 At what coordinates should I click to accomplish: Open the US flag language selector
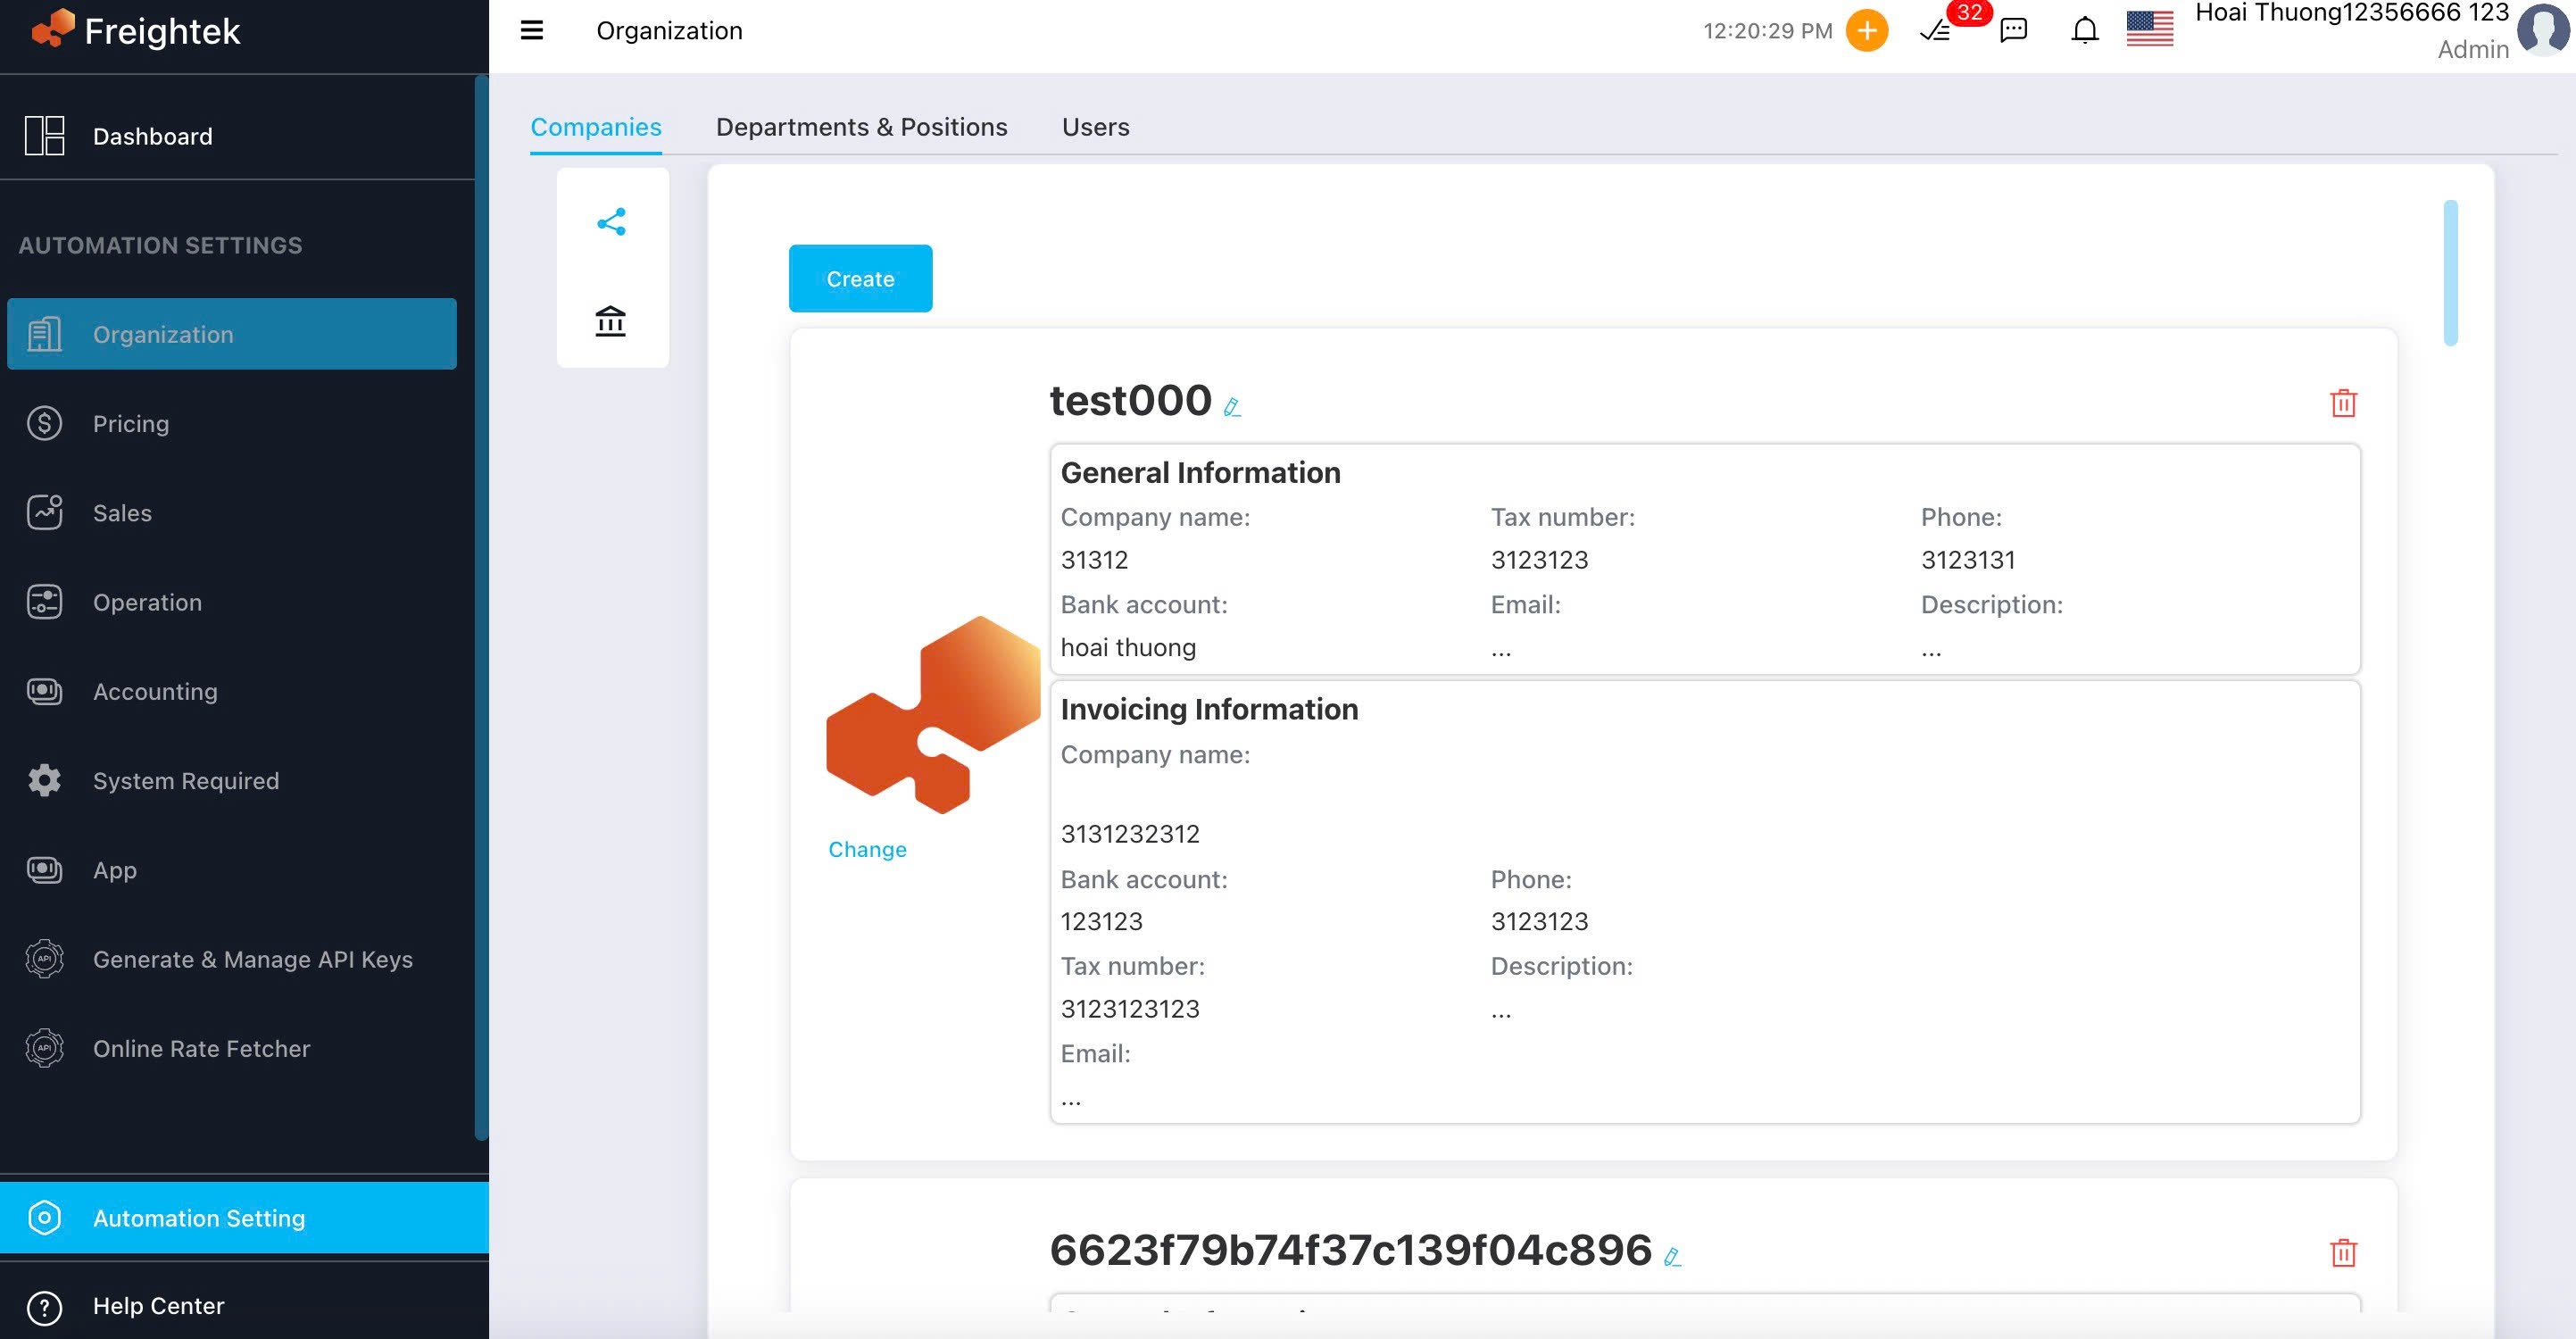coord(2149,29)
